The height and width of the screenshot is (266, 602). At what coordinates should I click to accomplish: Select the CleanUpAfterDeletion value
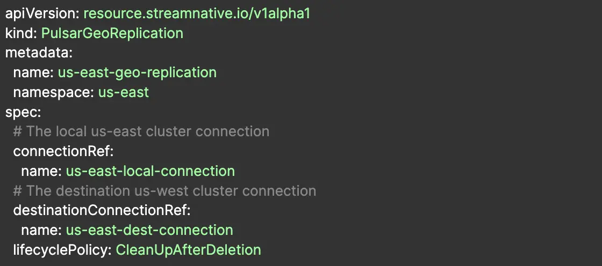[188, 250]
